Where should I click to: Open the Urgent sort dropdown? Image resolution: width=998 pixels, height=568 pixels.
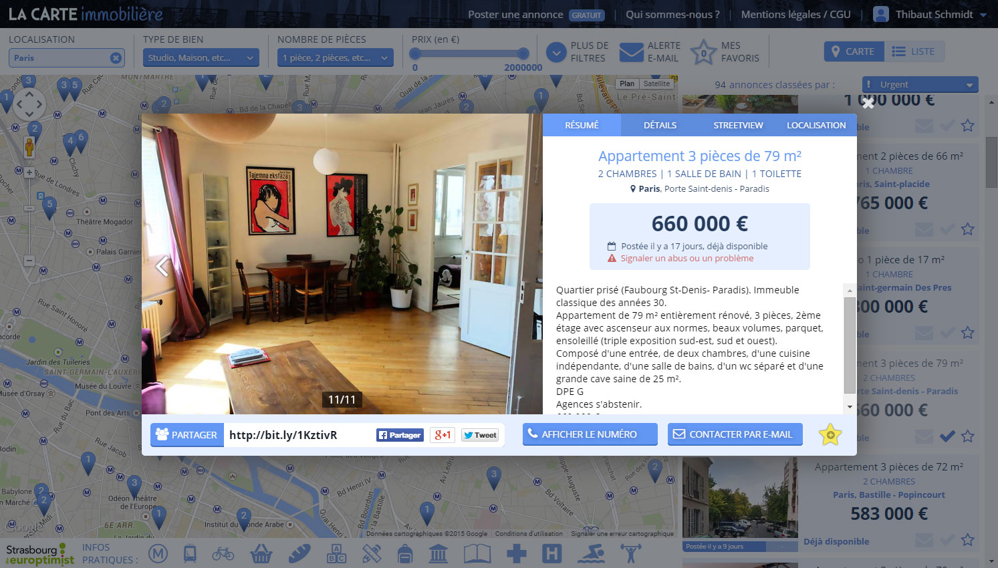[920, 84]
